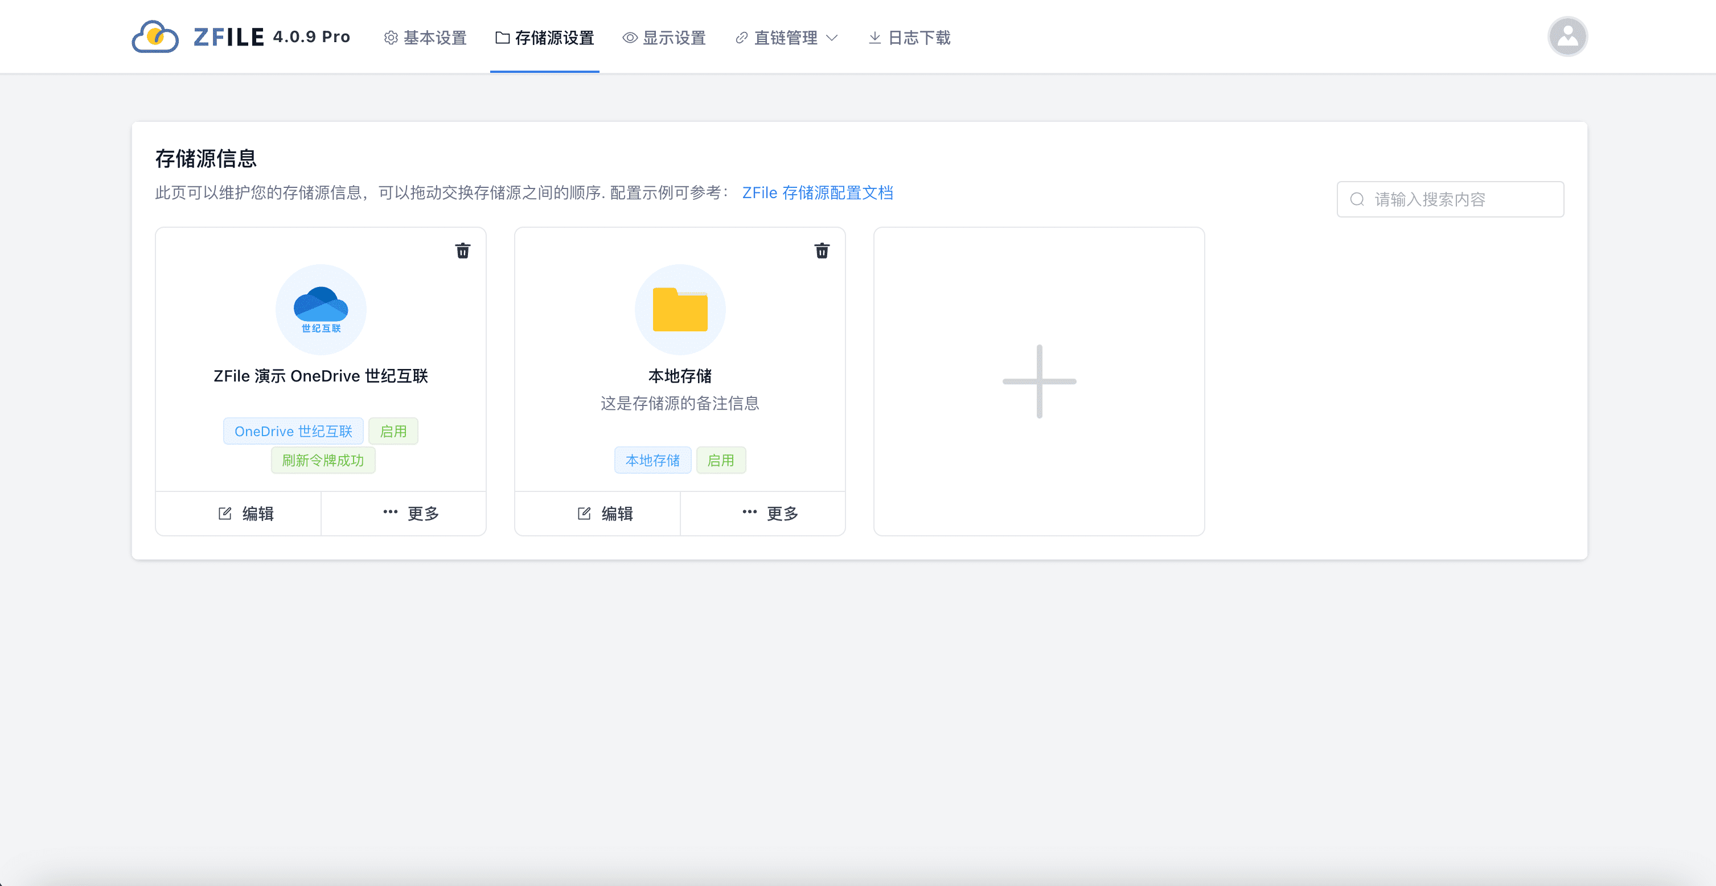Click 启用 tag on 本地存储 card

pos(720,460)
